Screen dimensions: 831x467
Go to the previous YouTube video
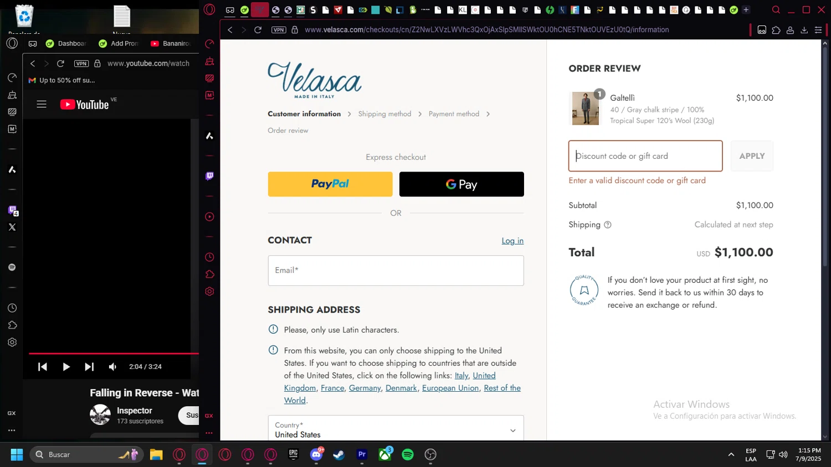tap(43, 367)
